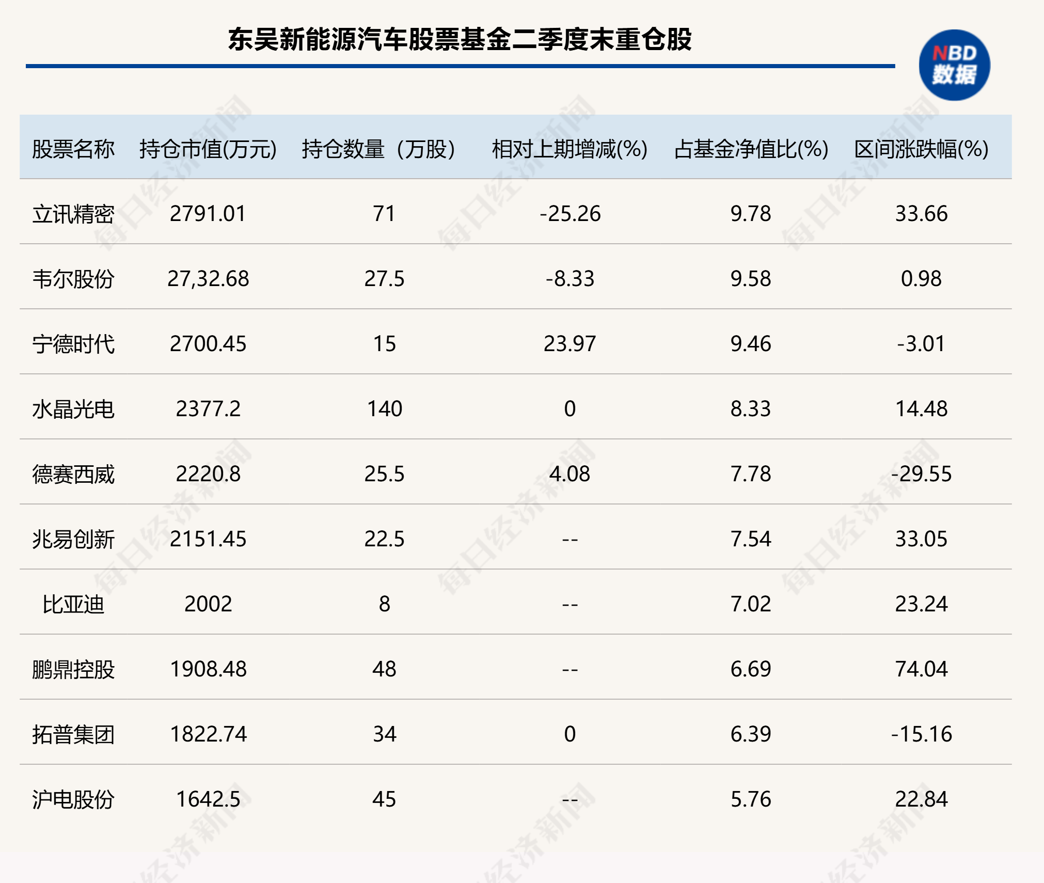The height and width of the screenshot is (883, 1044).
Task: Click net value ratio 9.78
Action: click(x=751, y=214)
